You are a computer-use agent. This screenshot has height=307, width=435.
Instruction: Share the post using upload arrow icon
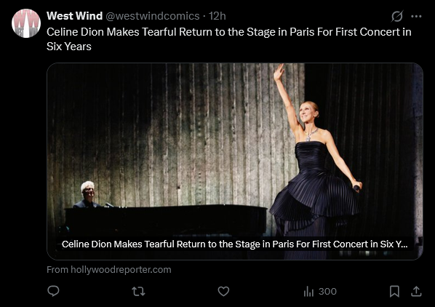tap(416, 291)
